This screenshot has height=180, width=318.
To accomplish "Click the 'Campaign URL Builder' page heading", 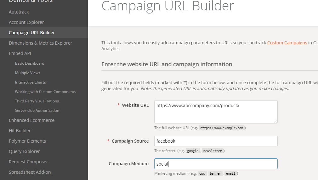I will tap(168, 6).
